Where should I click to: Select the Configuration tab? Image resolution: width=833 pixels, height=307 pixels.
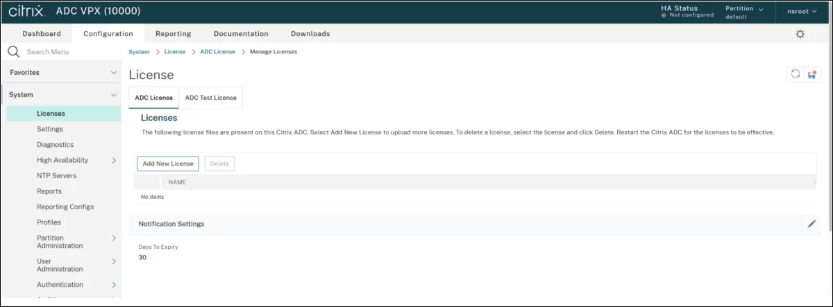pyautogui.click(x=108, y=33)
